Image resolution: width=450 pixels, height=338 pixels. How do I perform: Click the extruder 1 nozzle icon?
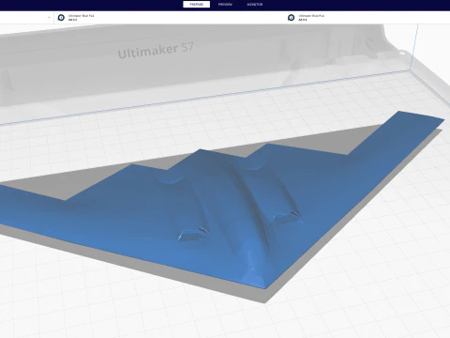pos(61,18)
